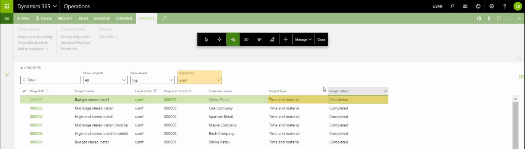The height and width of the screenshot is (149, 525).
Task: Click the Delete button
Action: pyautogui.click(x=44, y=18)
